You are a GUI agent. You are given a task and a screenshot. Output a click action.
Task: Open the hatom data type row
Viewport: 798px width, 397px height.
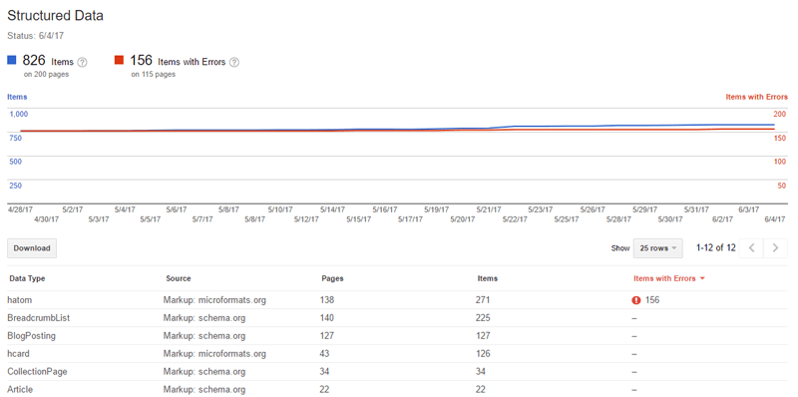[x=397, y=300]
